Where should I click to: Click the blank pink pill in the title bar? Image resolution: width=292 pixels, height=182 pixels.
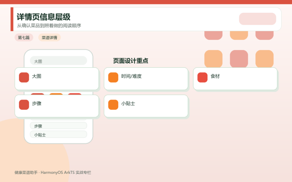point(257,19)
